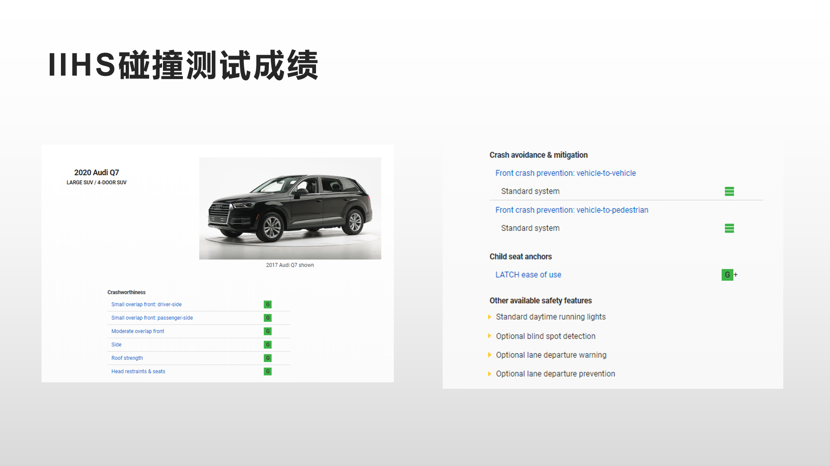Open the Roof strength link

tap(127, 358)
